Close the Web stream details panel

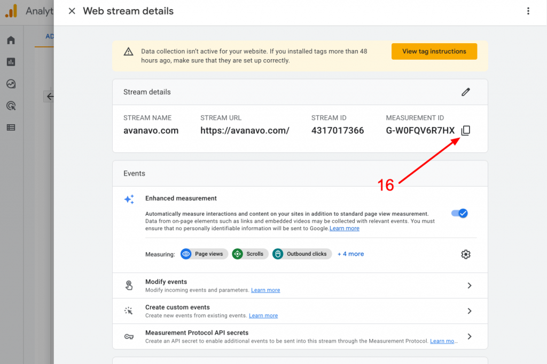[x=72, y=11]
